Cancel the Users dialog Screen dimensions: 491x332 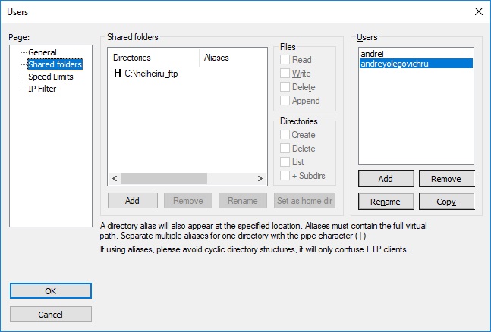(x=51, y=314)
